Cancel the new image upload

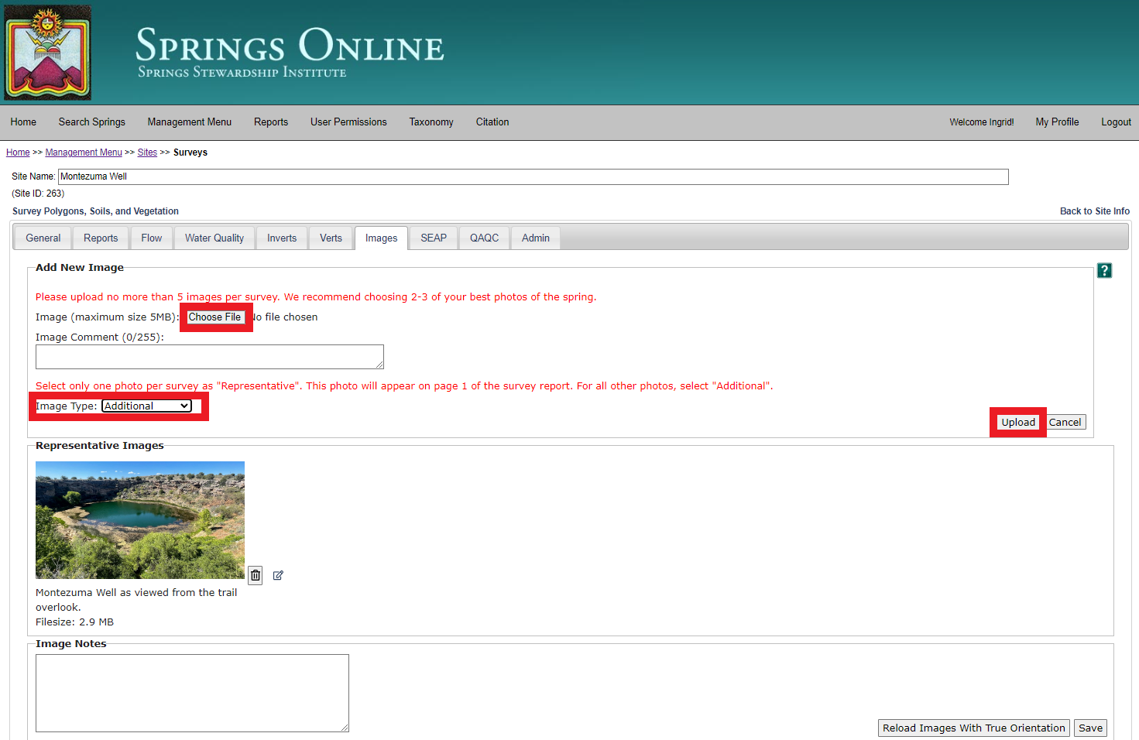coord(1065,422)
